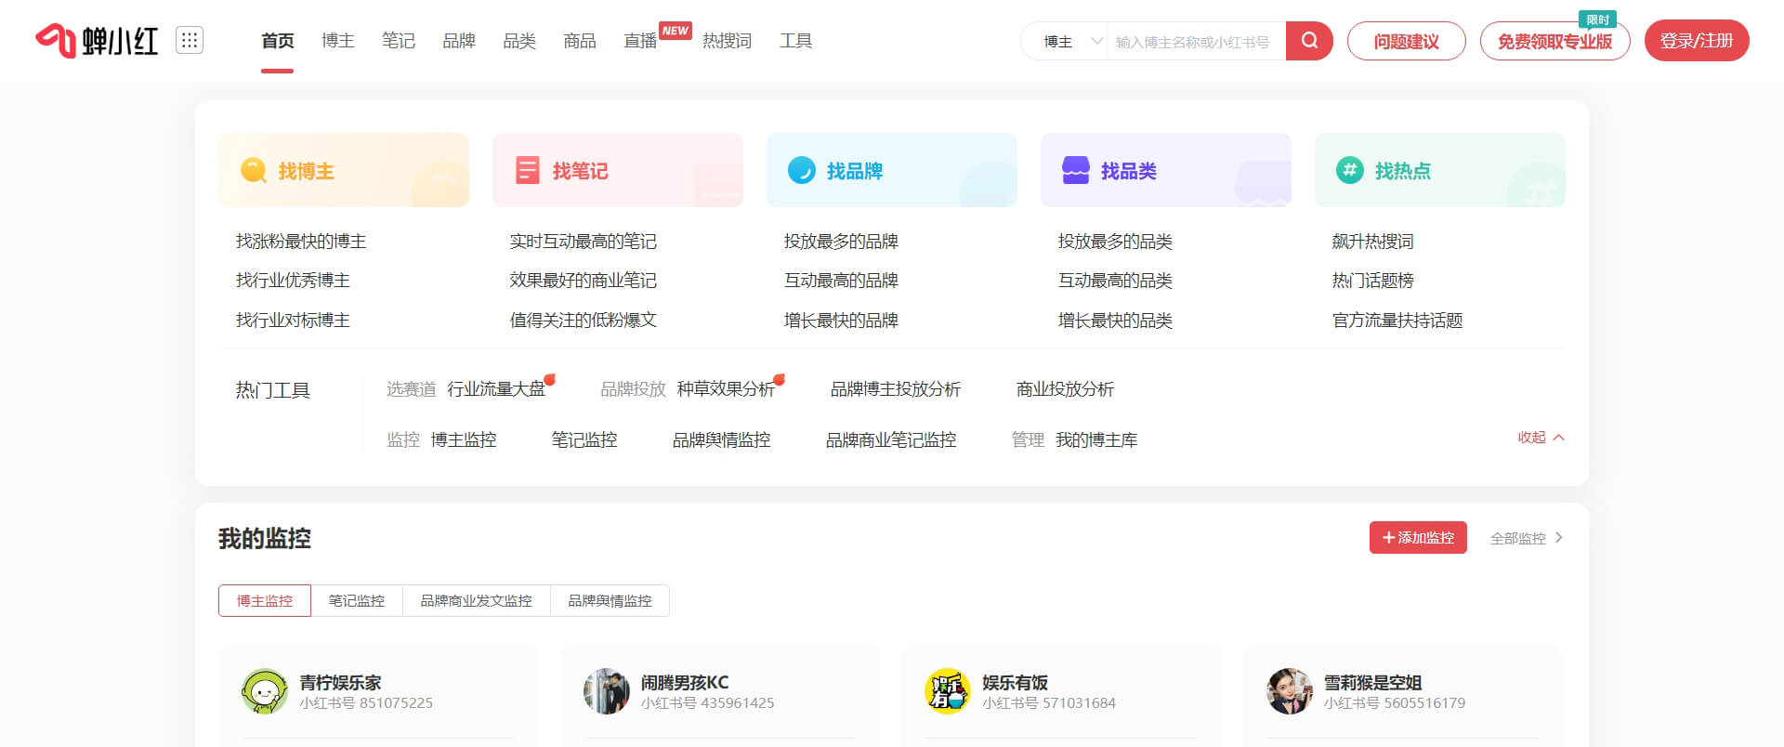The height and width of the screenshot is (747, 1784).
Task: Select 品牌舆情监控 tab in 我的监控
Action: (x=610, y=601)
